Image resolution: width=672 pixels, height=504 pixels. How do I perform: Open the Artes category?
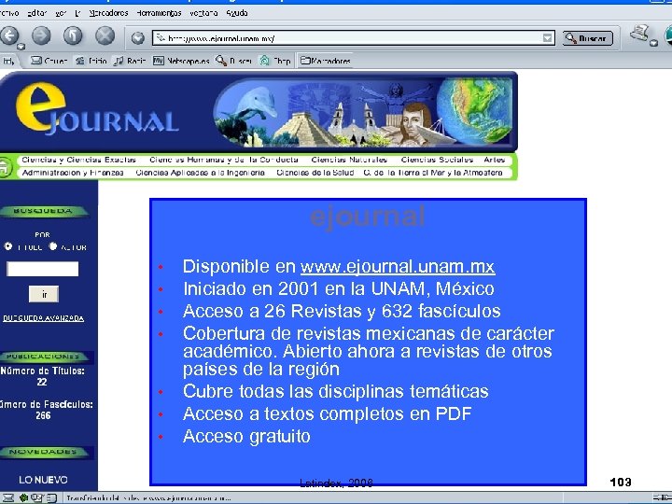pos(494,160)
